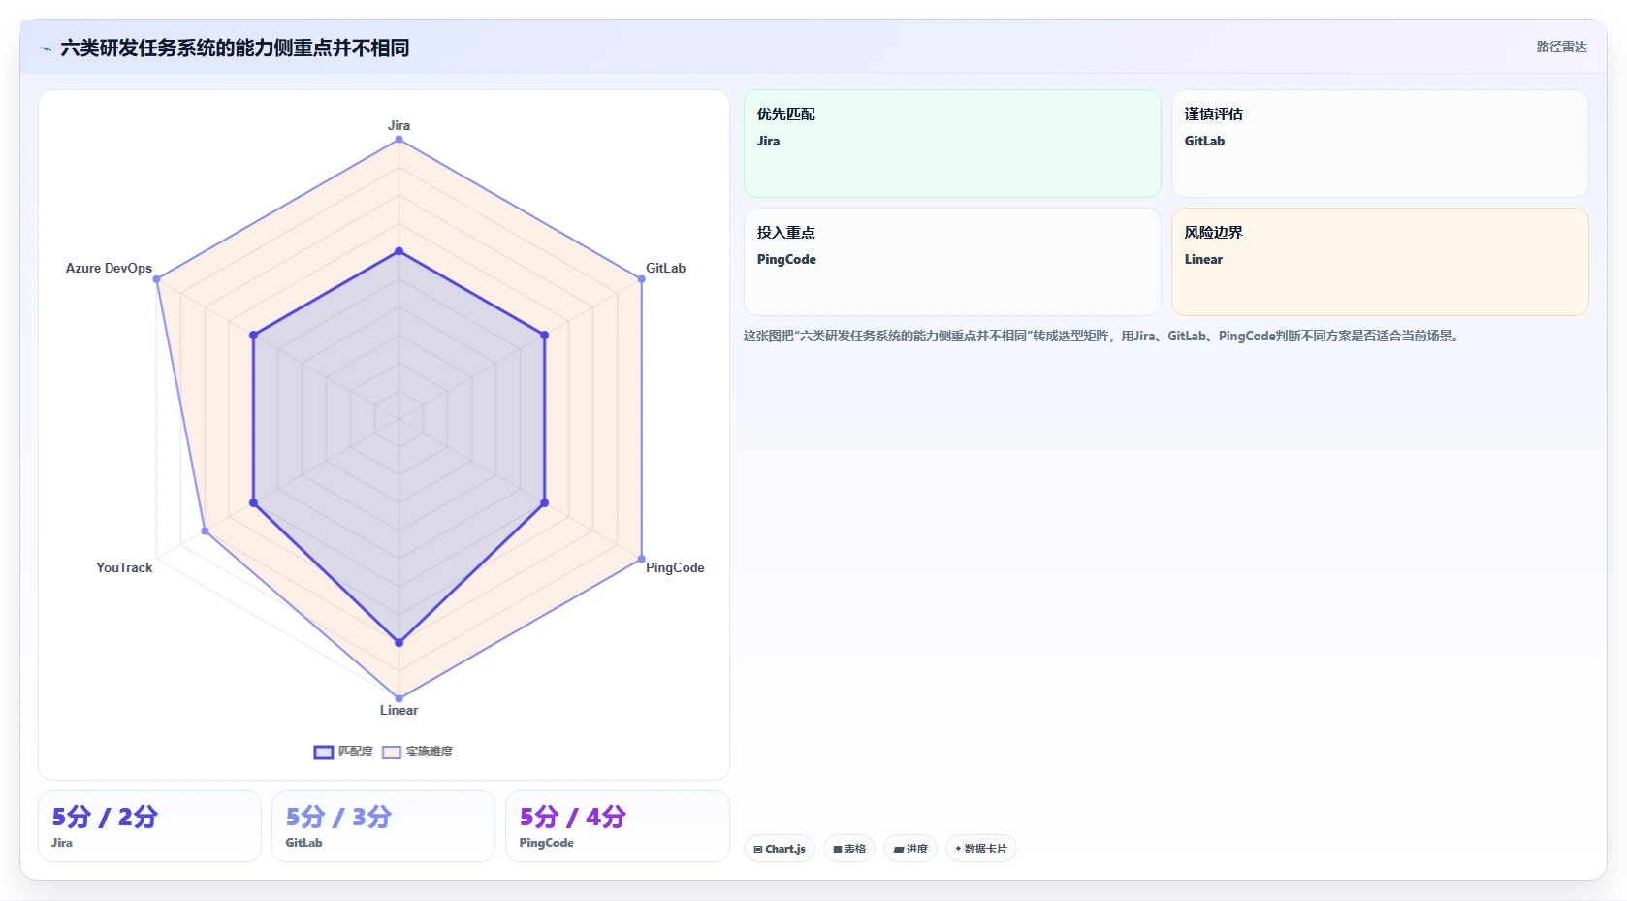Click the outer data point at PingCode vertex
This screenshot has width=1627, height=901.
(641, 559)
